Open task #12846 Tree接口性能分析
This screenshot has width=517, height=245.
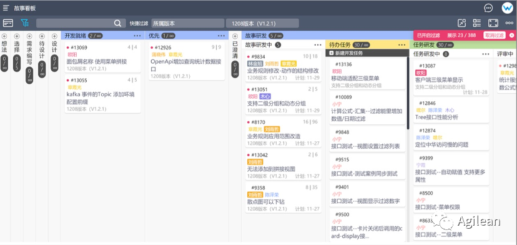(x=451, y=110)
